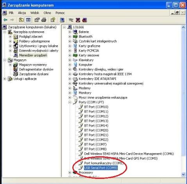187x184 pixels.
Task: Collapse the Magazyn tree node
Action: [x=5, y=60]
